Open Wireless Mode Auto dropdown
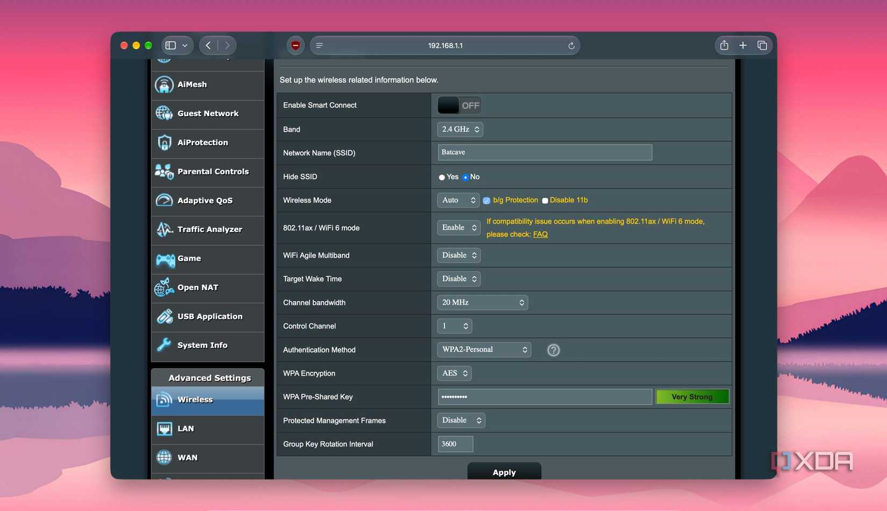Viewport: 887px width, 511px height. click(458, 200)
